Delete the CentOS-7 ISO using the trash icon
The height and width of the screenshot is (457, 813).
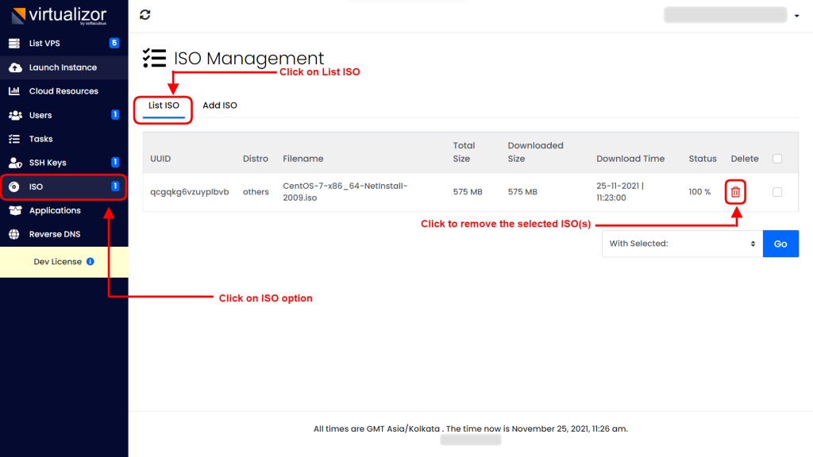735,192
